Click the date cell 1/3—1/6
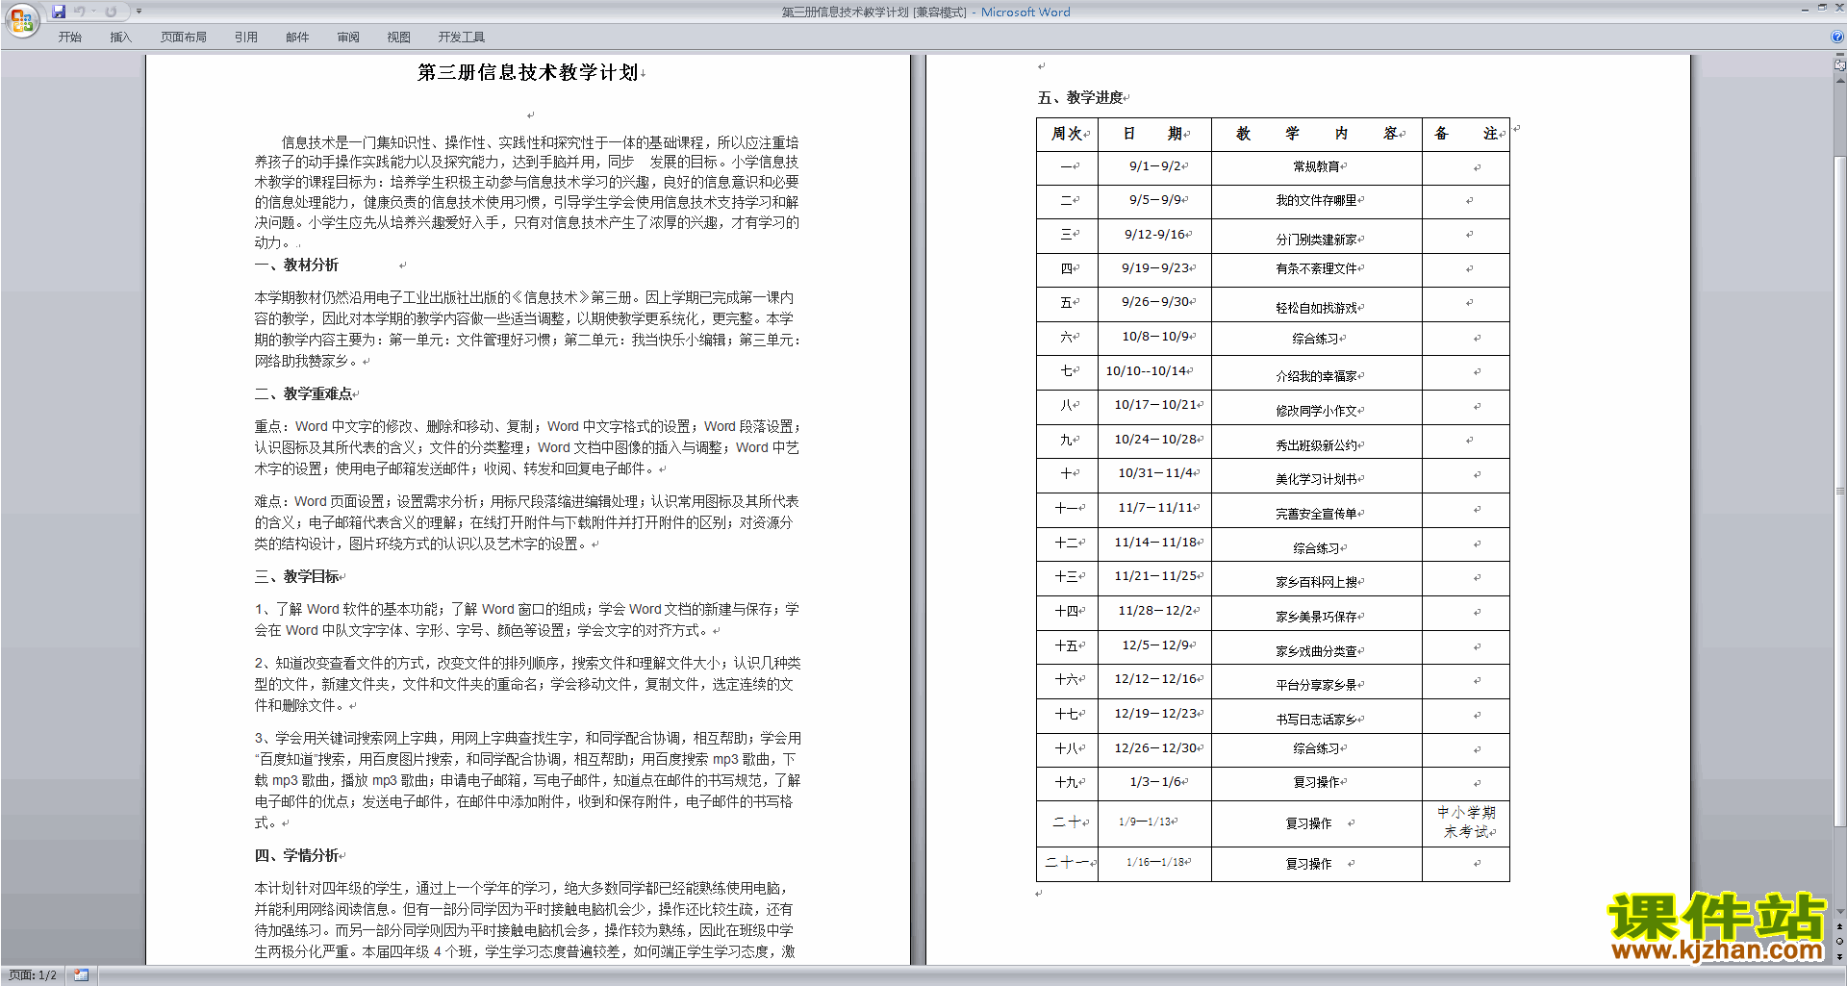The width and height of the screenshot is (1847, 986). coord(1155,782)
